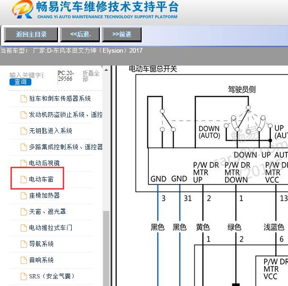The width and height of the screenshot is (288, 286).
Task: Open the SRS(安全气囊) entry
Action: click(52, 276)
